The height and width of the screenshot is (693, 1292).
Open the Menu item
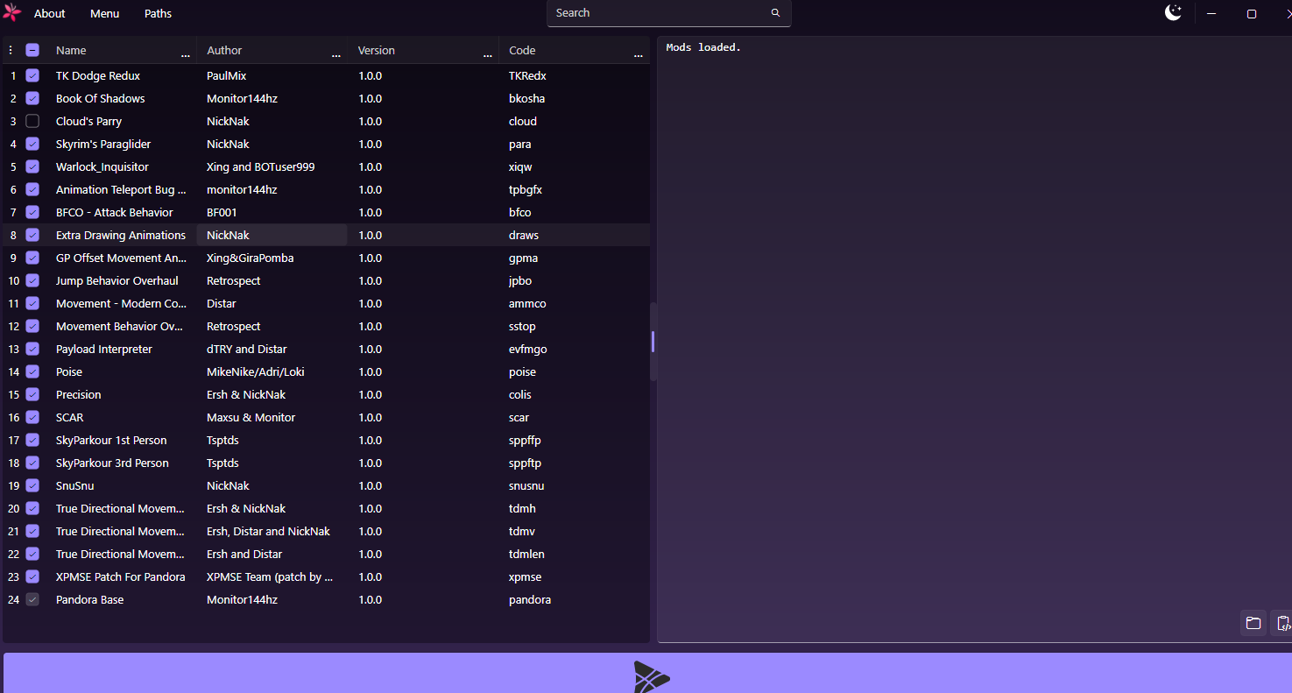[x=105, y=13]
